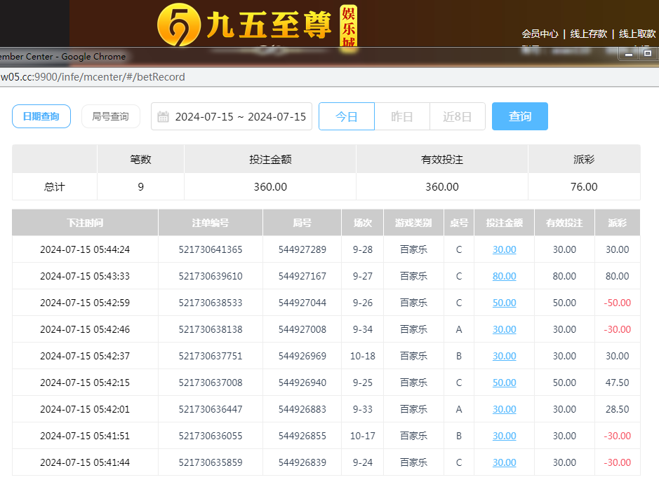Screen dimensions: 659x482
Task: Open bet amount link for order 521730637008
Action: [x=504, y=383]
